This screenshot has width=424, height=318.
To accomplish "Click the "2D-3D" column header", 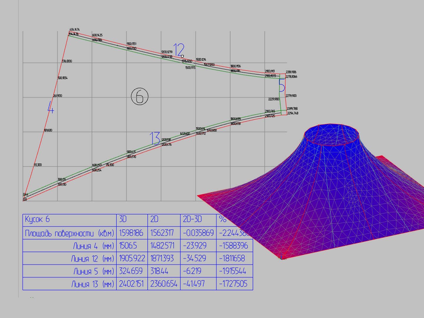I will pyautogui.click(x=192, y=220).
